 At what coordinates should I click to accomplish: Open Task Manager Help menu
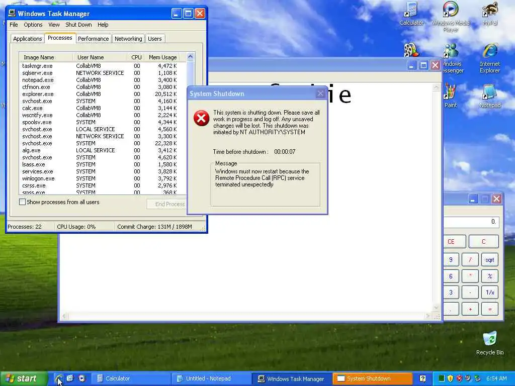click(103, 25)
